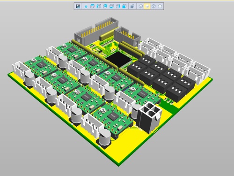Image resolution: width=234 pixels, height=176 pixels.
Task: Select the longer gray box header
Action: point(96,31)
